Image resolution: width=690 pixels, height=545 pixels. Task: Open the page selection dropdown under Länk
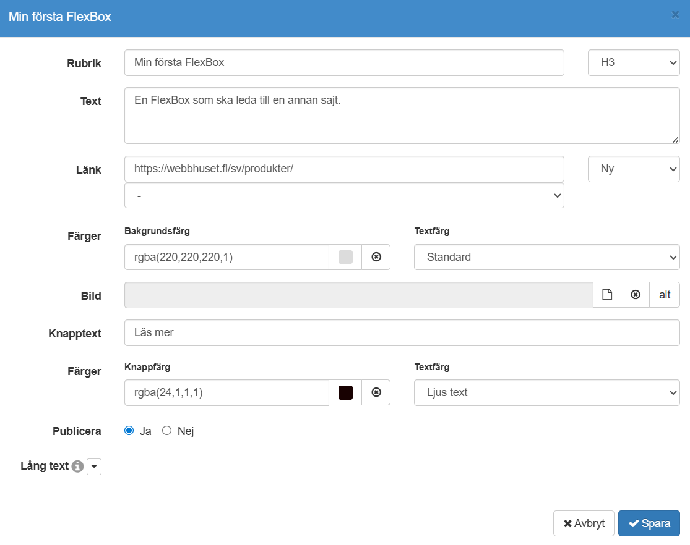[x=344, y=195]
